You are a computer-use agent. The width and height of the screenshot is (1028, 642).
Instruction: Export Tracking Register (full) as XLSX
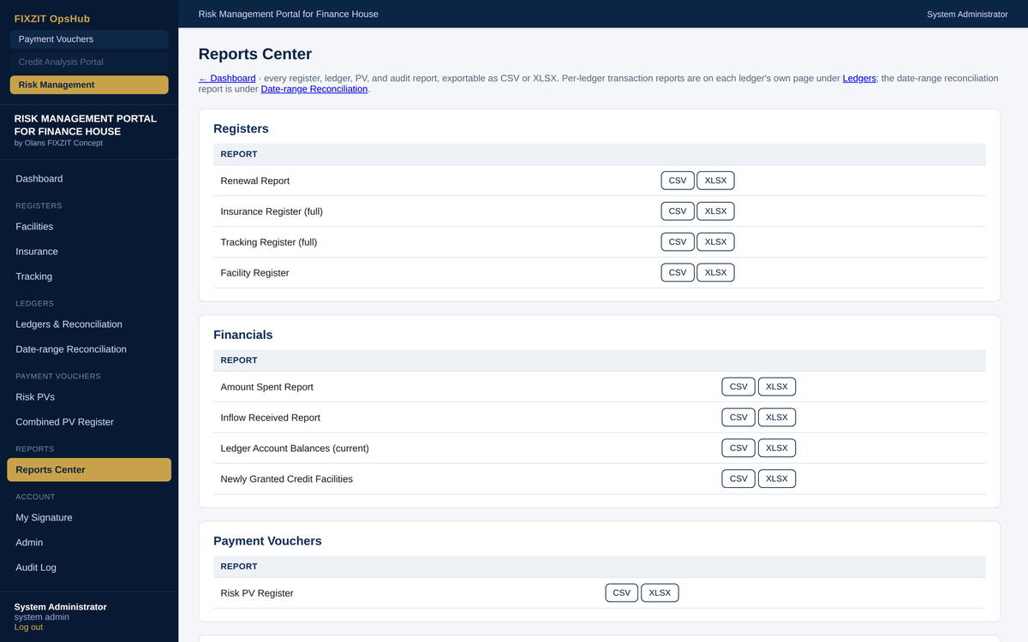click(715, 242)
